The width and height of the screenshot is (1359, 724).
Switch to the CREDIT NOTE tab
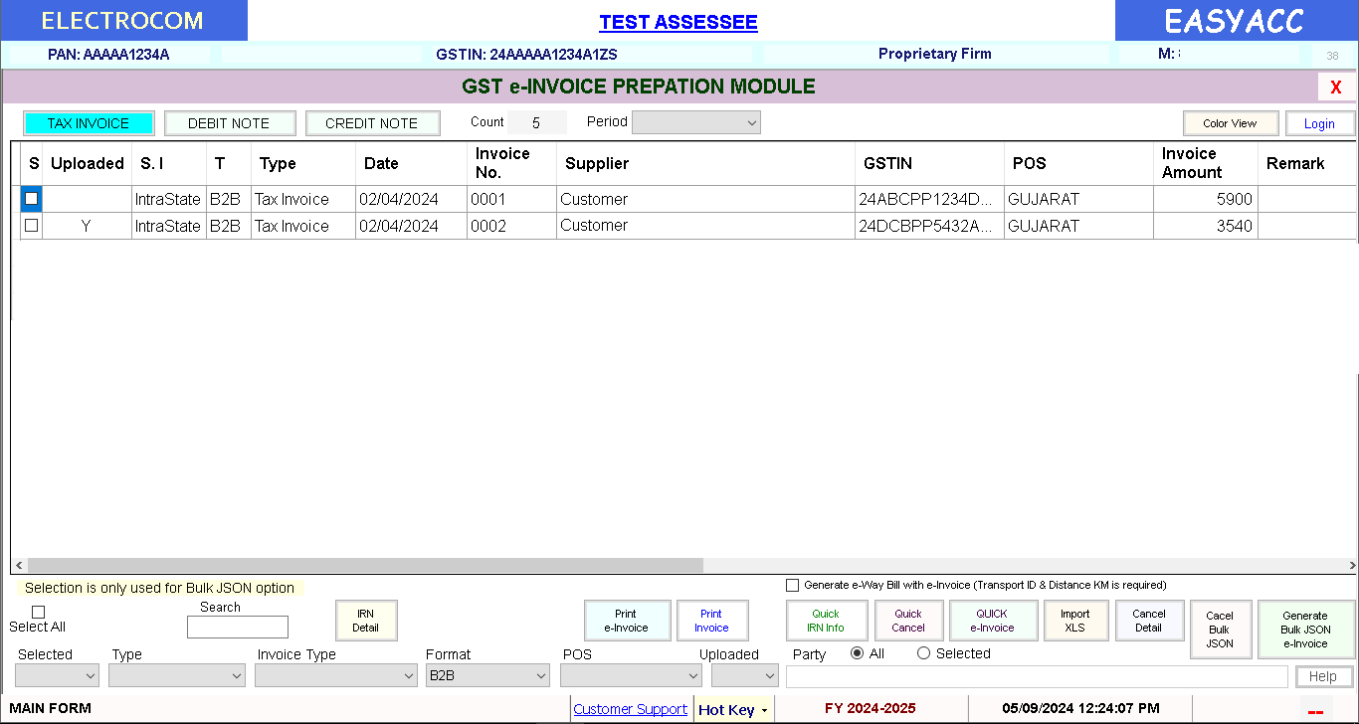point(371,123)
